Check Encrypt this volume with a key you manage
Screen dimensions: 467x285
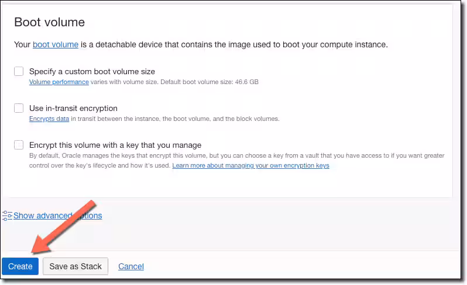coord(19,145)
